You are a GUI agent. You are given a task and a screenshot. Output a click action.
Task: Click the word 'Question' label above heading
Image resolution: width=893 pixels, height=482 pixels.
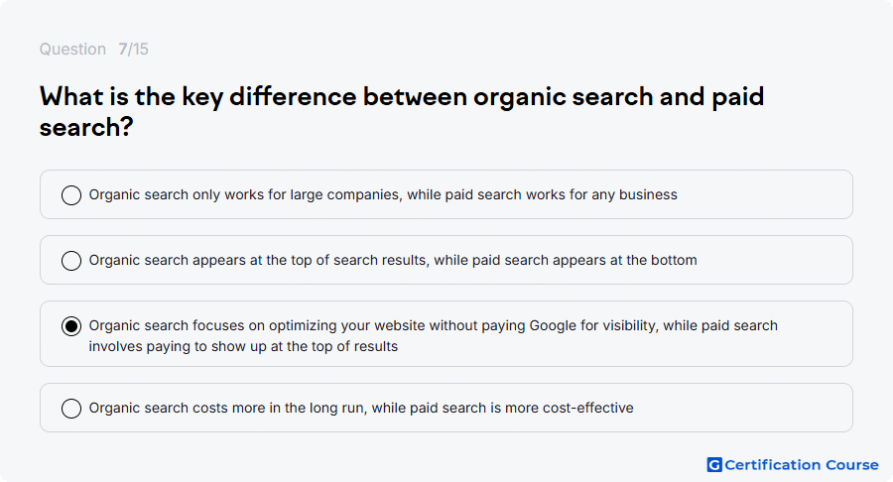click(x=72, y=49)
